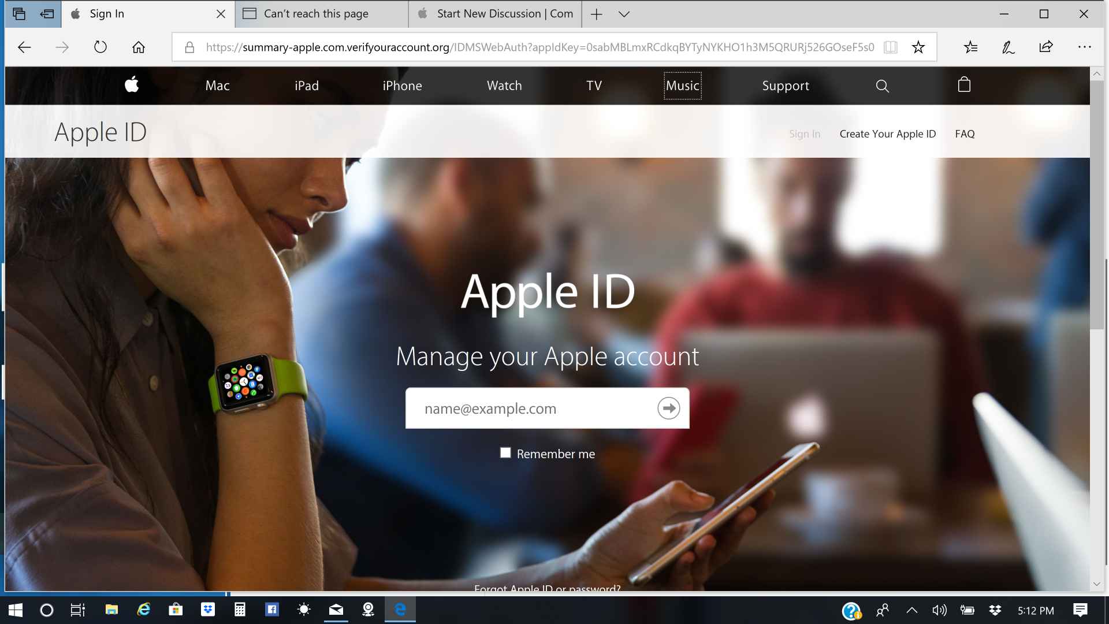Click the share icon in browser toolbar

[x=1047, y=47]
